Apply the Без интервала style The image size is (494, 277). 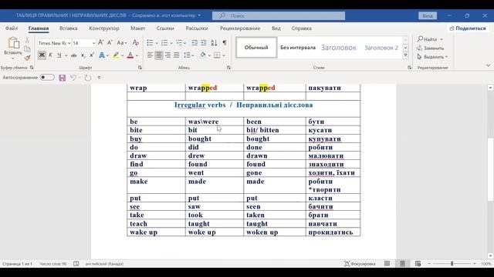[298, 48]
